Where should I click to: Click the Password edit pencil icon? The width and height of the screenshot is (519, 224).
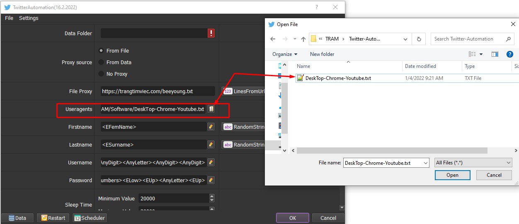point(211,180)
